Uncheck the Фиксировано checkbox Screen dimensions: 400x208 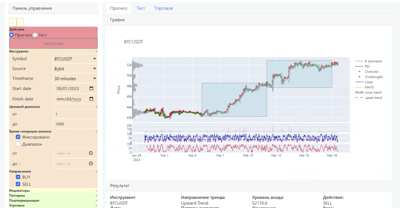18,137
